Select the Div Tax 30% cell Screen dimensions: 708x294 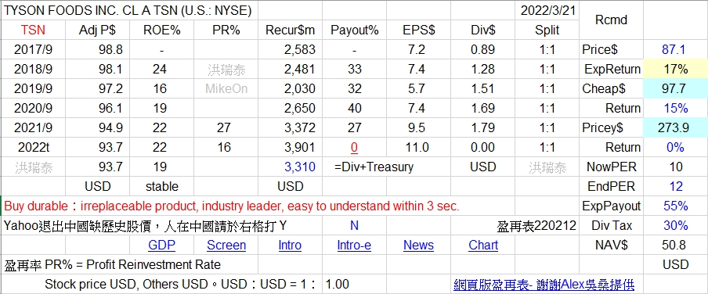pos(675,225)
